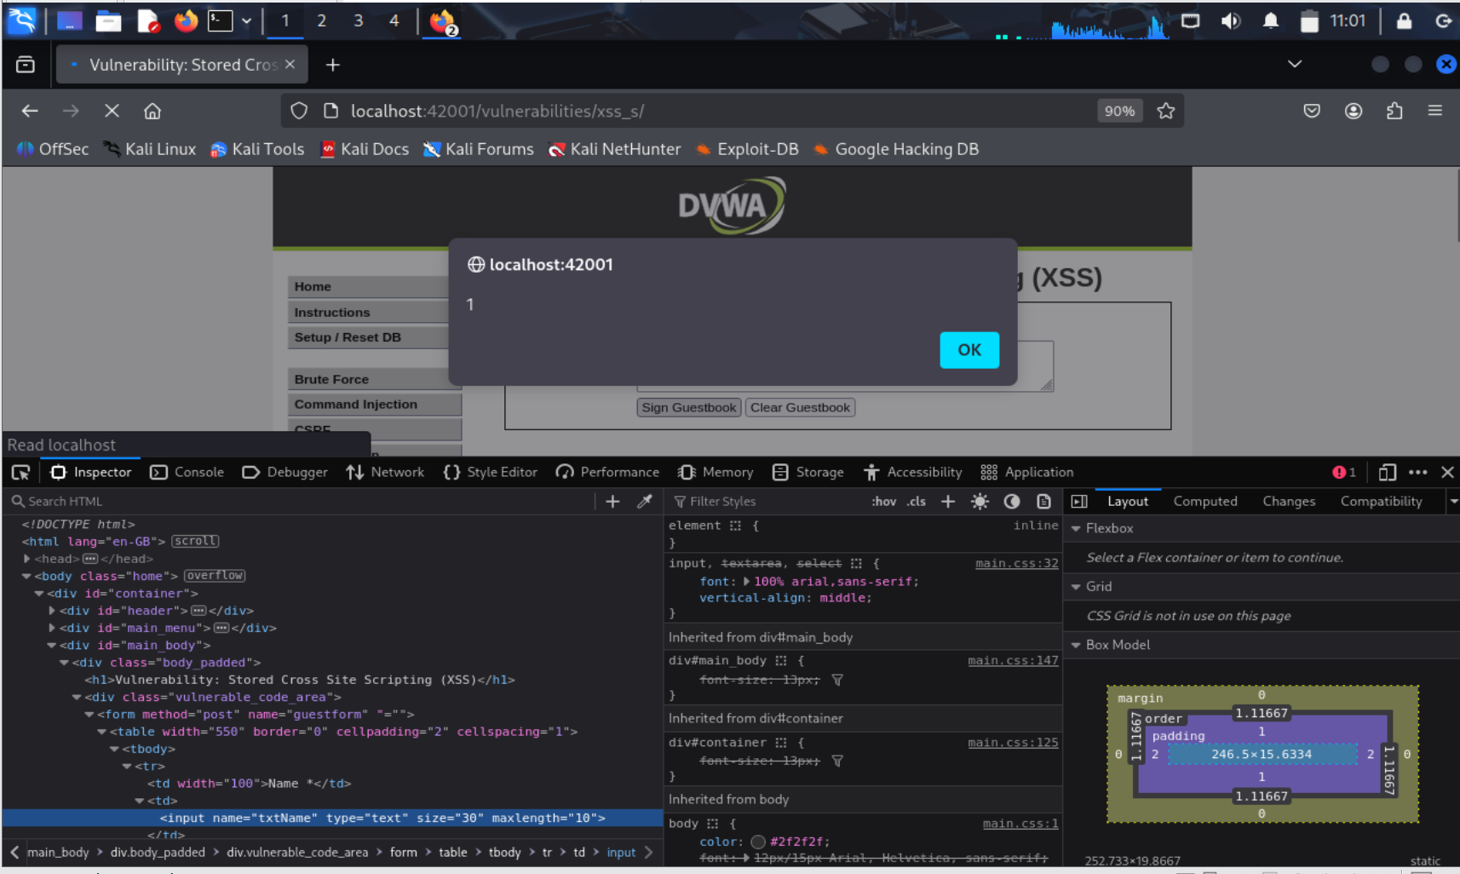Click the filter icon beside div#main_body font-size
The image size is (1460, 874).
tap(837, 680)
